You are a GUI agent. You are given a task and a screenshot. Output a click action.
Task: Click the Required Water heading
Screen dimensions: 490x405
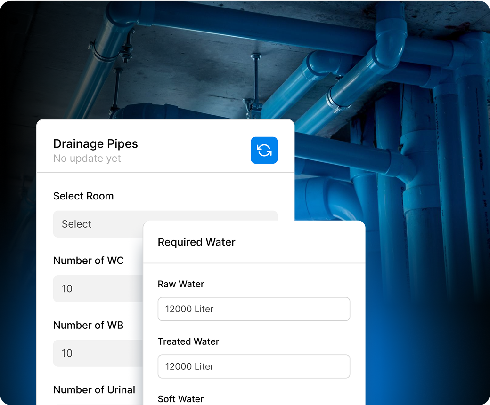(x=196, y=242)
